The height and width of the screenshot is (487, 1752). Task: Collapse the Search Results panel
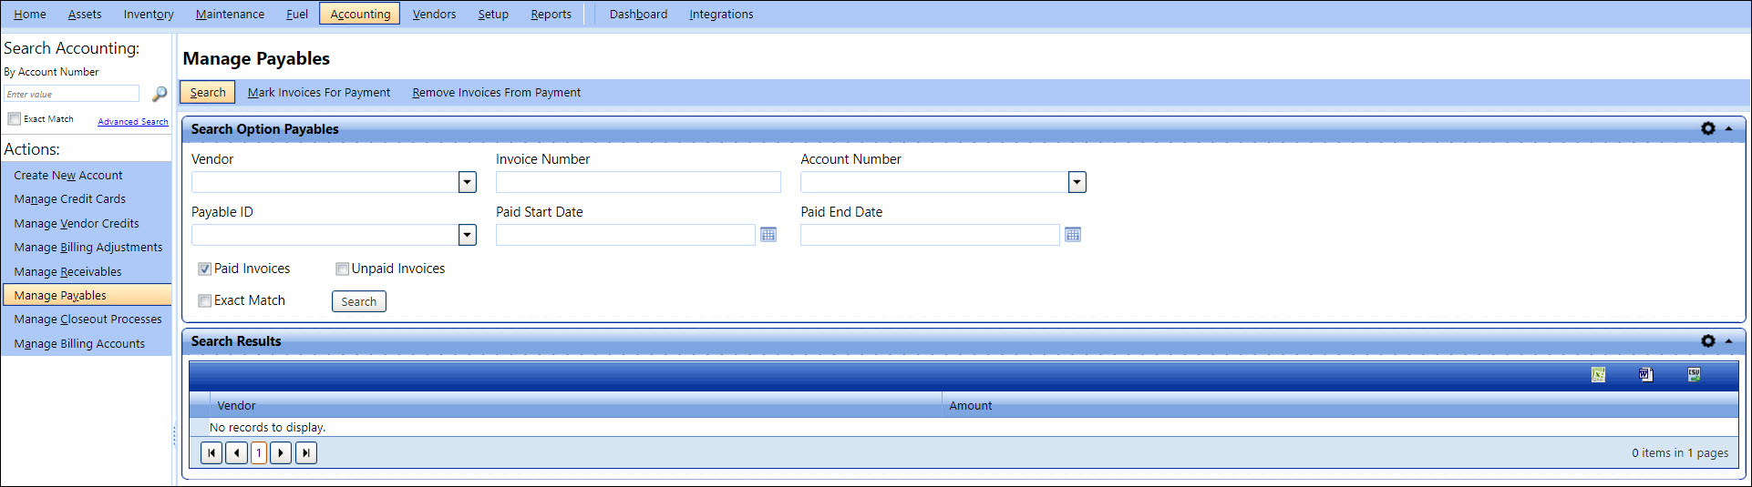click(1728, 341)
